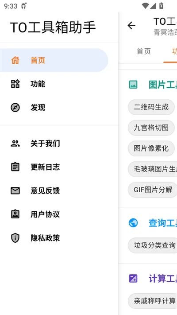Open the 发现 compass icon
The height and width of the screenshot is (315, 177).
pos(15,108)
